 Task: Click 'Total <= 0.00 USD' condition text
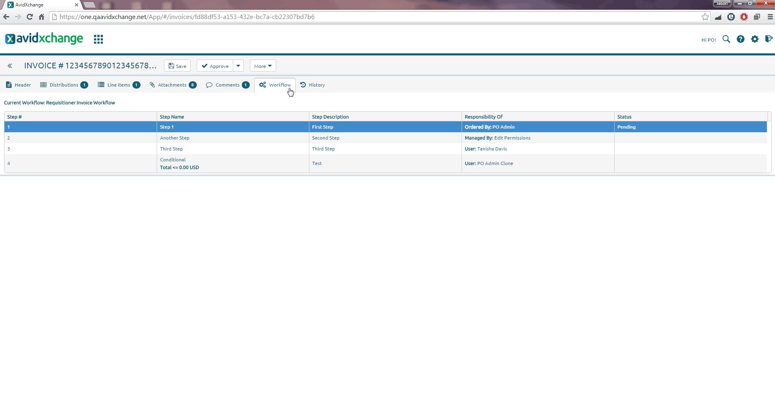[x=179, y=167]
